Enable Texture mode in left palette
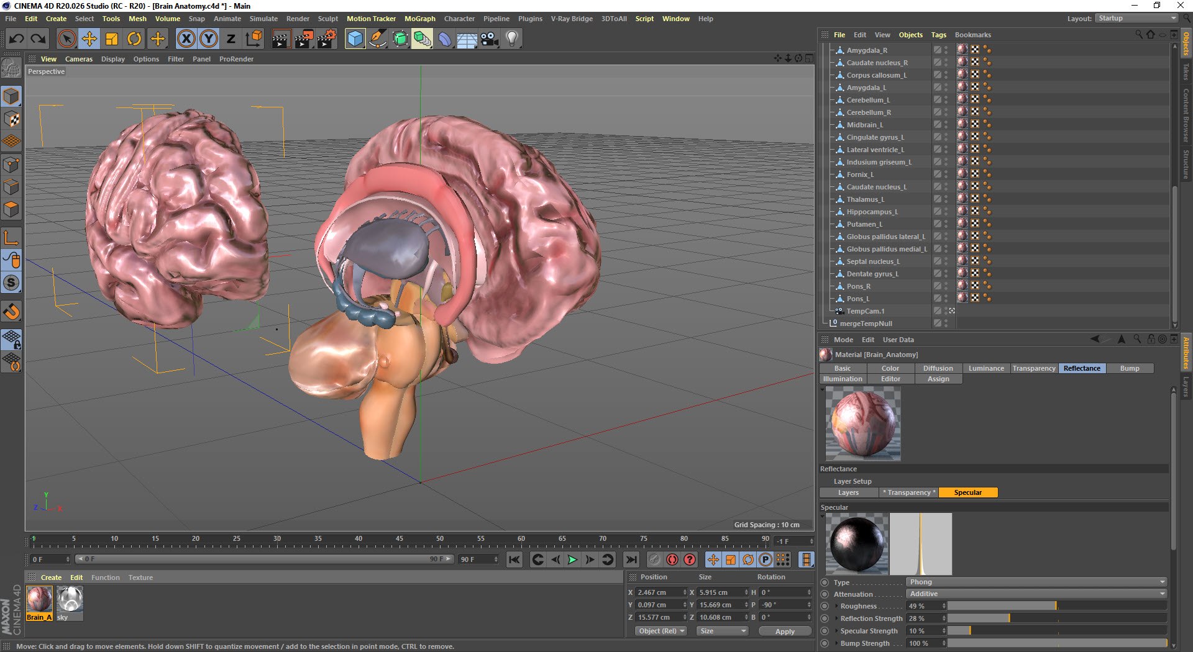 click(11, 119)
